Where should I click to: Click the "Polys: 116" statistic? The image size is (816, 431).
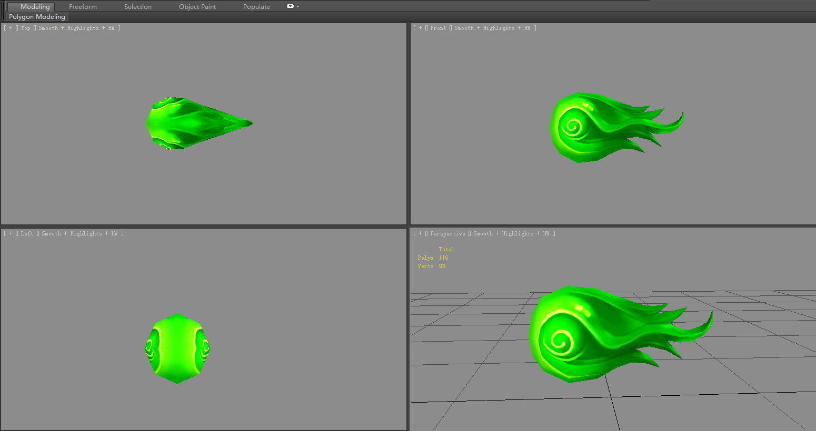[433, 258]
